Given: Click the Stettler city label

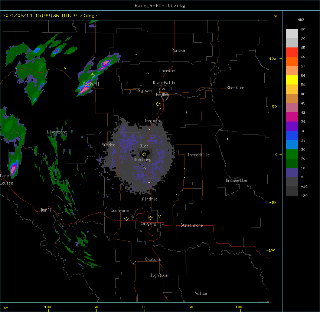Looking at the screenshot, I should click(235, 88).
